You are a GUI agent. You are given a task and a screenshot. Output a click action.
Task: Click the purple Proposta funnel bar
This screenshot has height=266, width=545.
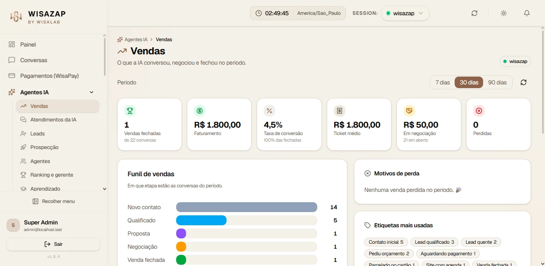click(181, 233)
